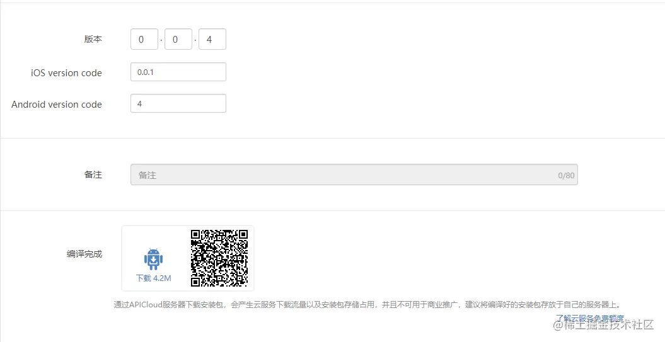Focus the minor version field between dots
Screen dimensions: 665x342
(x=178, y=40)
